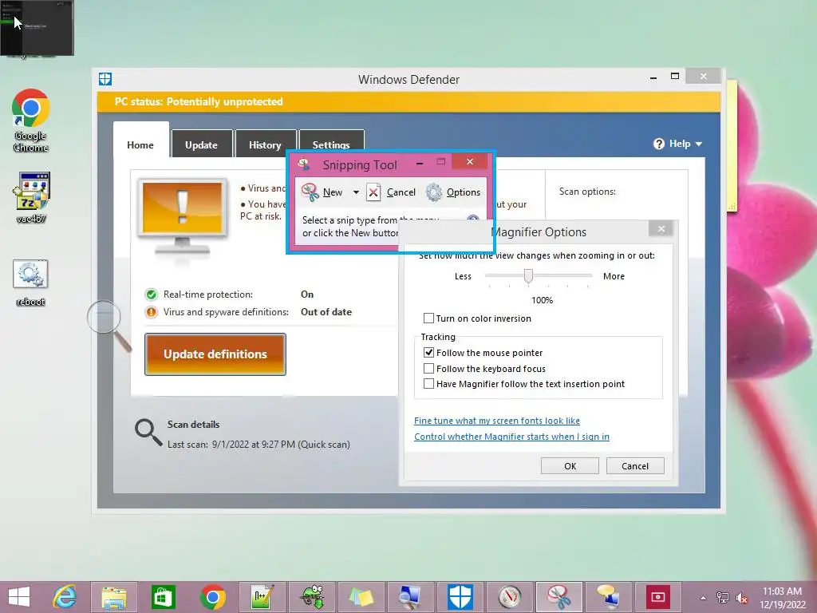Open File Explorer from taskbar

click(113, 597)
